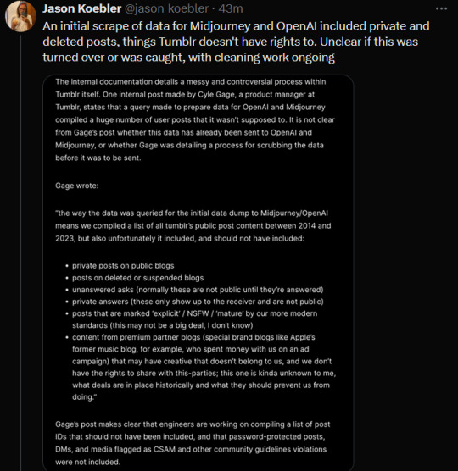The image size is (458, 471).
Task: Click Jason Koebler's profile avatar
Action: pyautogui.click(x=20, y=16)
